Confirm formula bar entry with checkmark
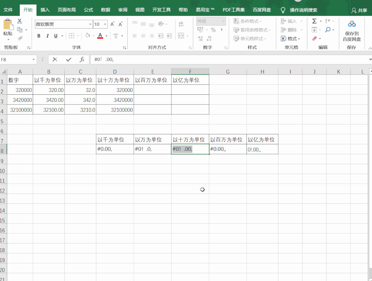The height and width of the screenshot is (281, 372). [x=69, y=60]
